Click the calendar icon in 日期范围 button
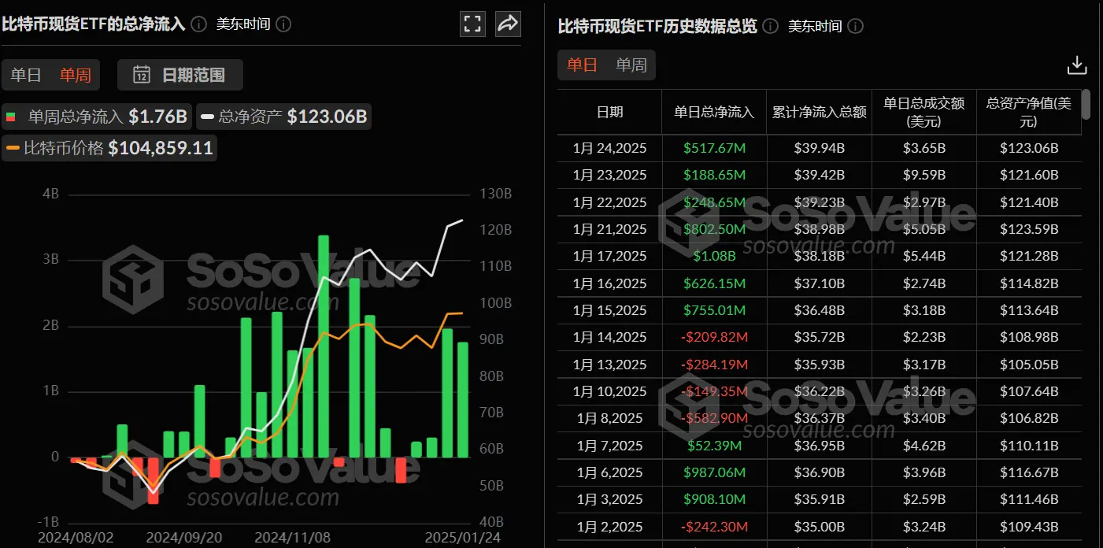This screenshot has height=548, width=1103. [141, 76]
